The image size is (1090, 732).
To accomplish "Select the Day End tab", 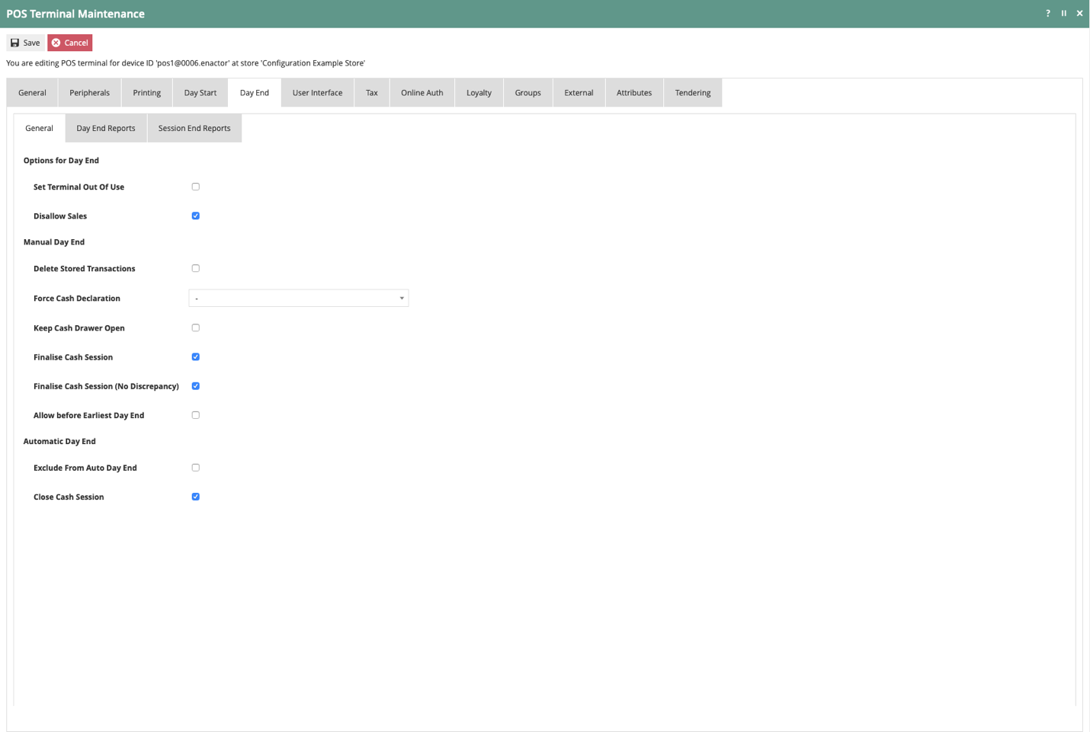I will [x=255, y=93].
